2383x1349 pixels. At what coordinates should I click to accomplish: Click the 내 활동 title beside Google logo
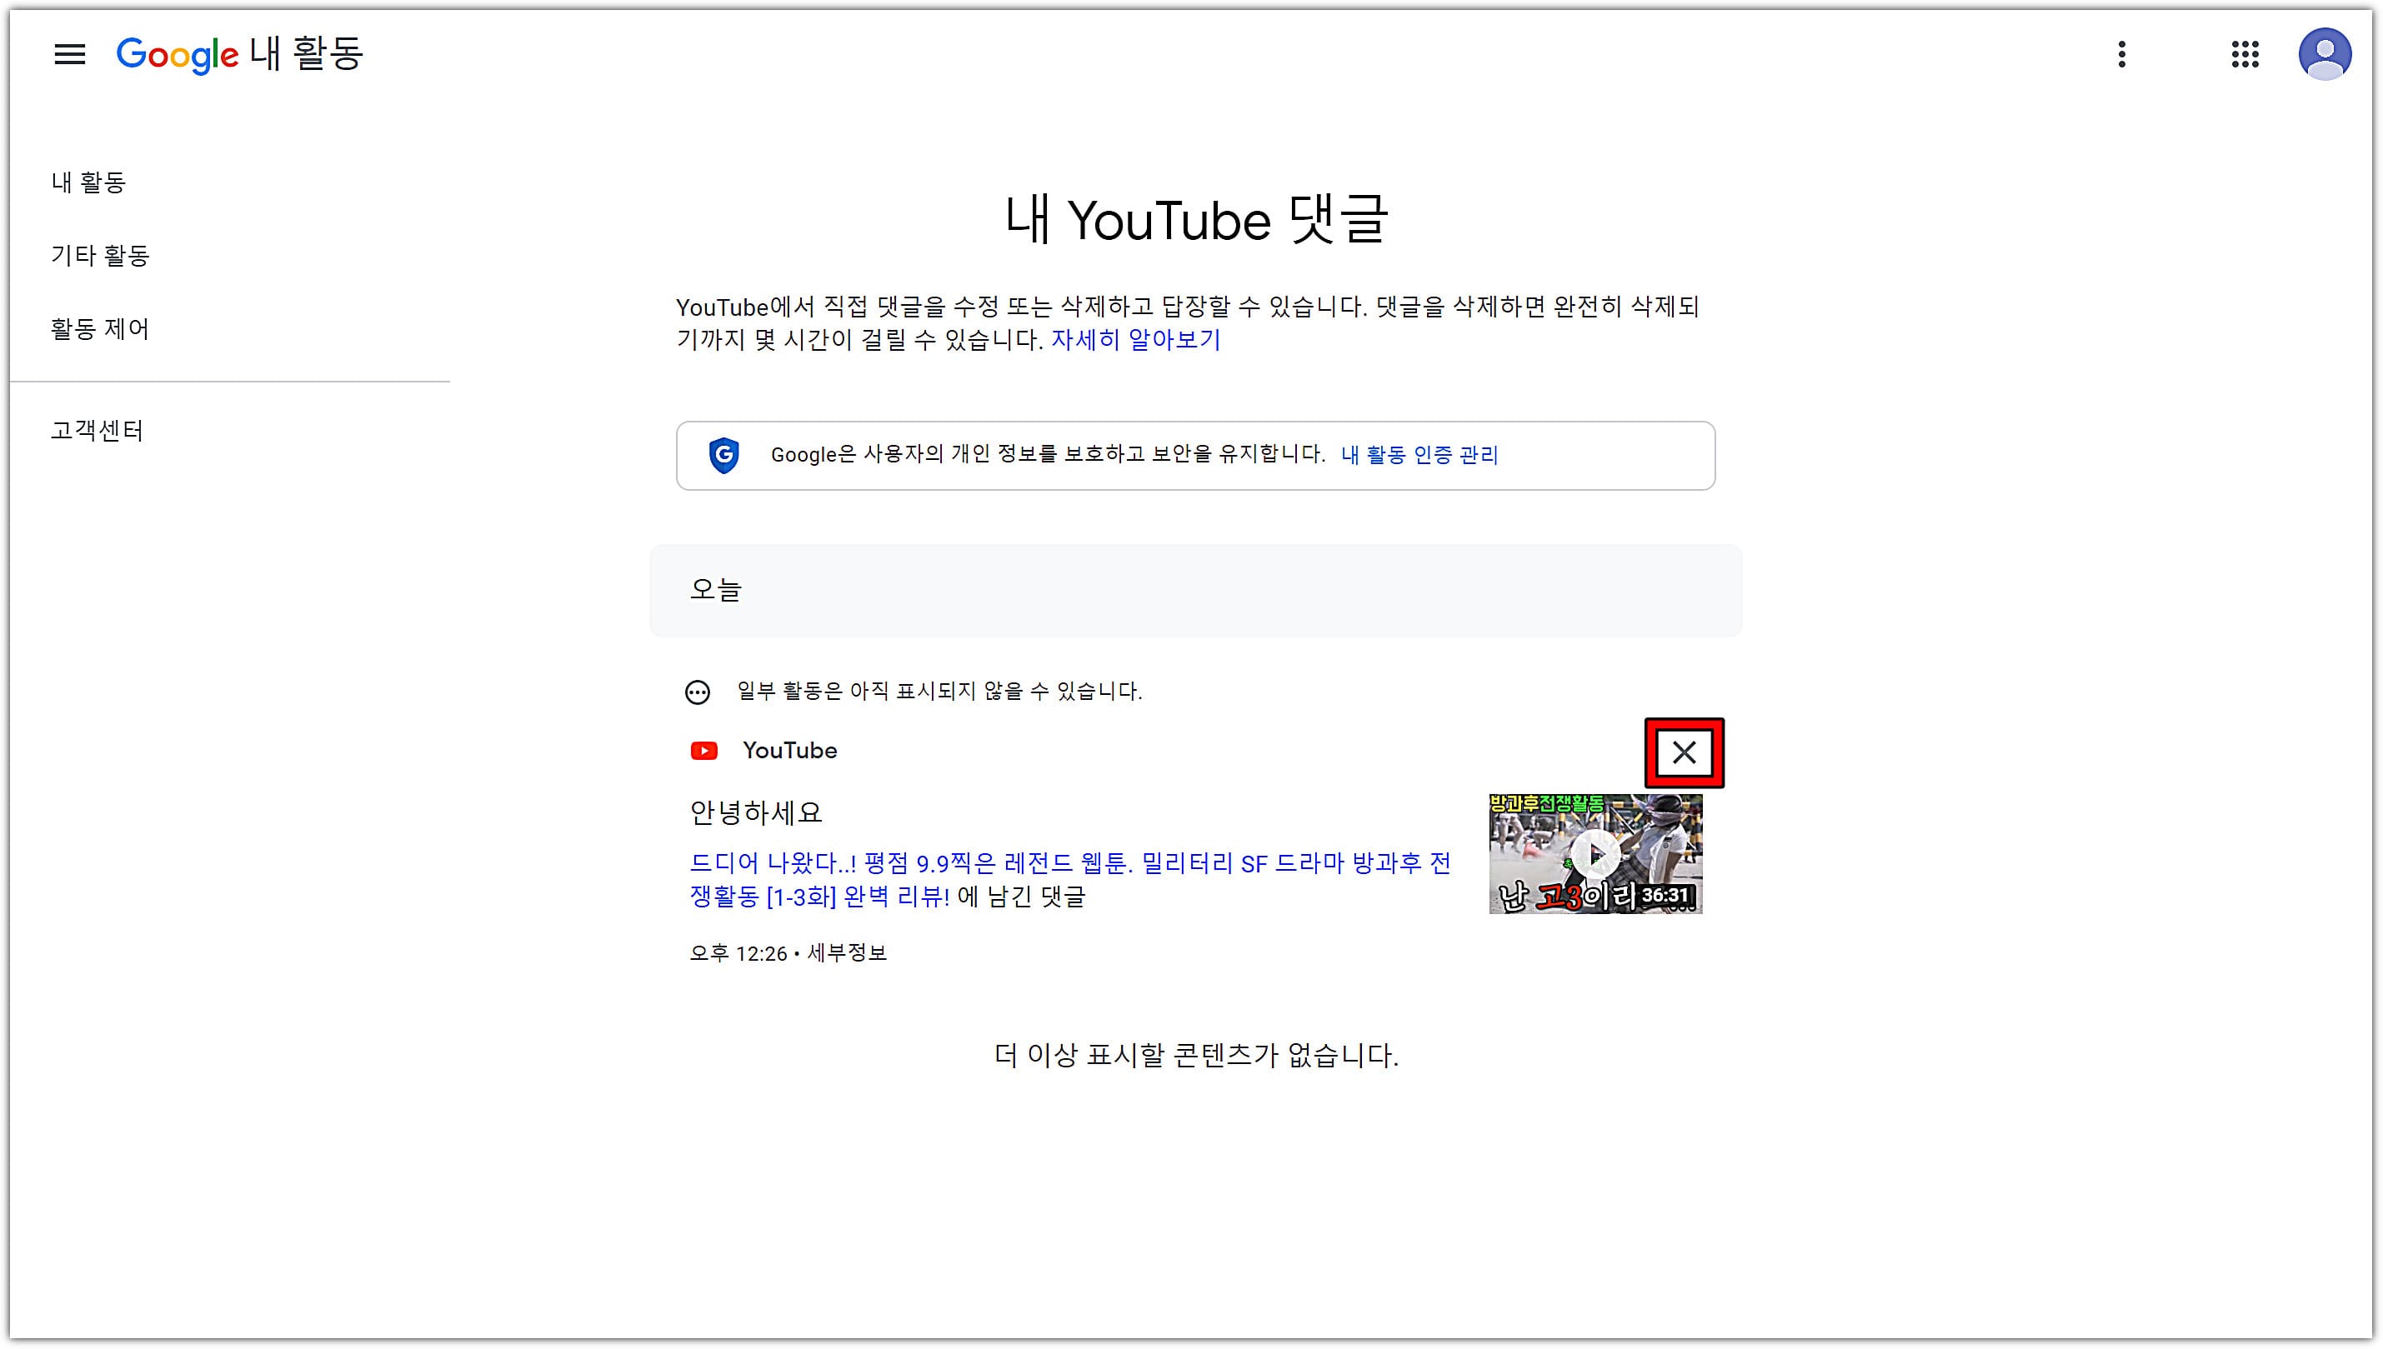307,53
